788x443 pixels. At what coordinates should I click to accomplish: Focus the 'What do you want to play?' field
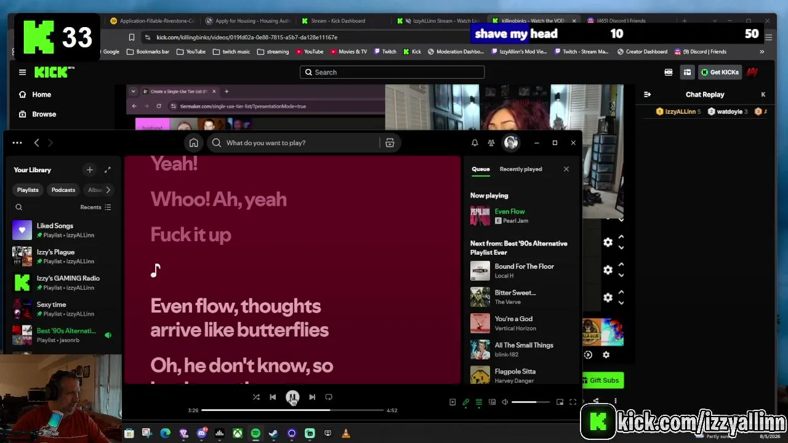tap(294, 143)
